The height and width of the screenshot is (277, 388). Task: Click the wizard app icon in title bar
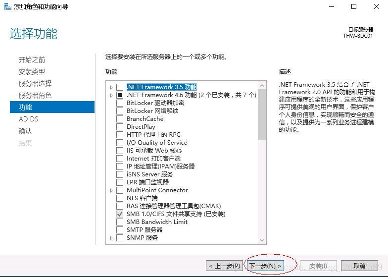pyautogui.click(x=8, y=6)
